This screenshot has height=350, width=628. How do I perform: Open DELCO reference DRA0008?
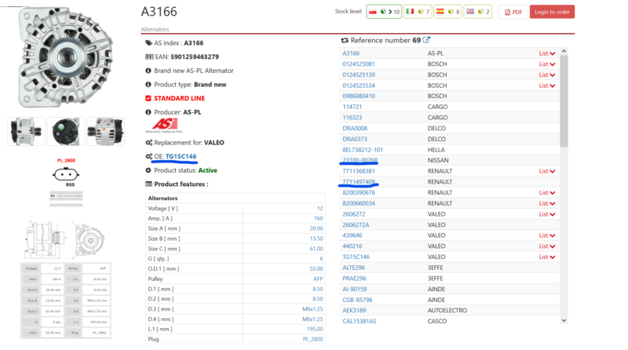[355, 129]
